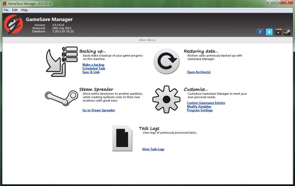The height and width of the screenshot is (186, 295).
Task: Open Custom Gamesave Entries link
Action: [x=206, y=103]
